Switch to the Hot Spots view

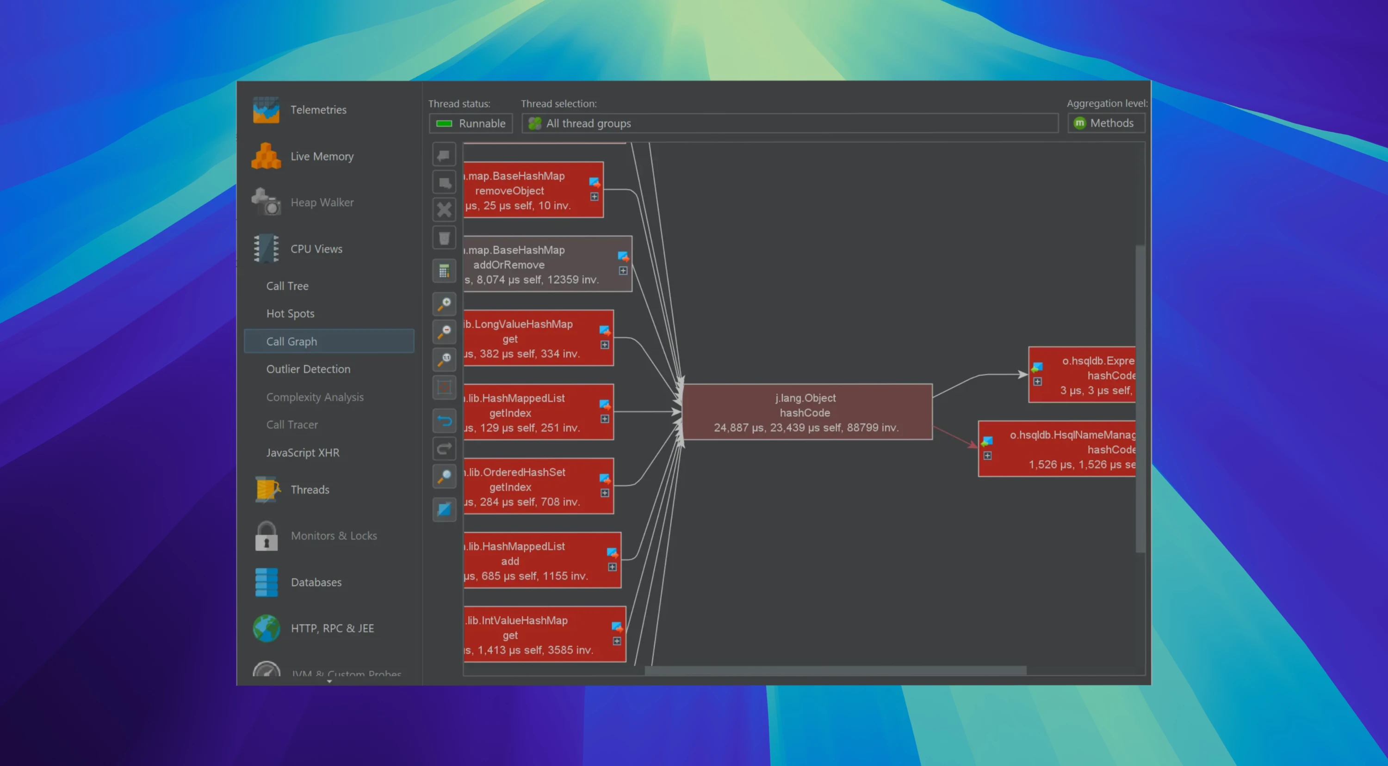[x=290, y=313]
